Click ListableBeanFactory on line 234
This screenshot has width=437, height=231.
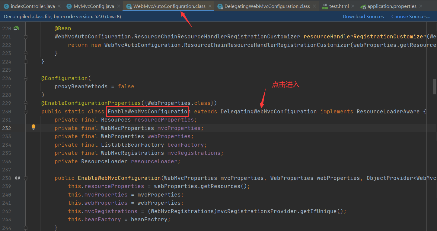click(x=132, y=145)
